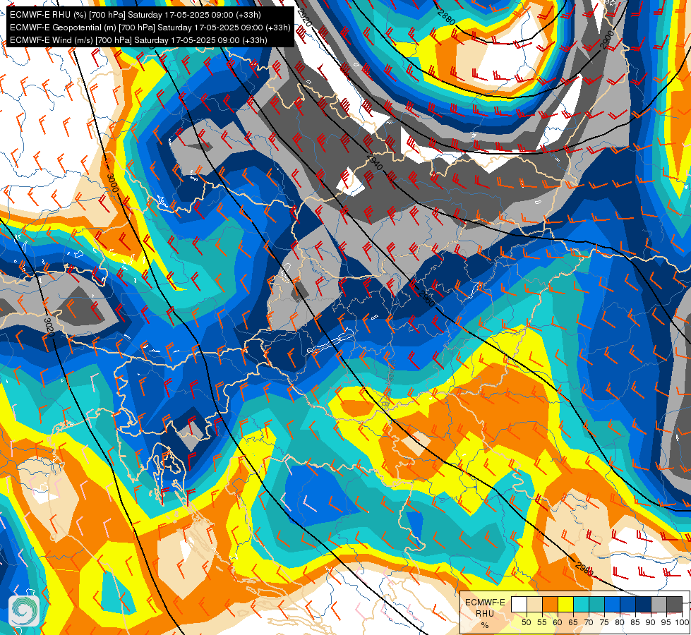The width and height of the screenshot is (691, 635).
Task: Click the ECMWF-E Geopotential title line
Action: (150, 28)
